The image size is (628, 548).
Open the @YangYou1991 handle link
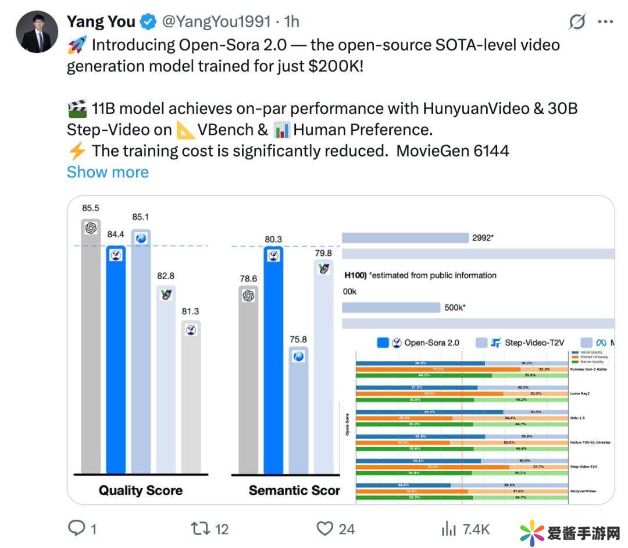[x=216, y=22]
